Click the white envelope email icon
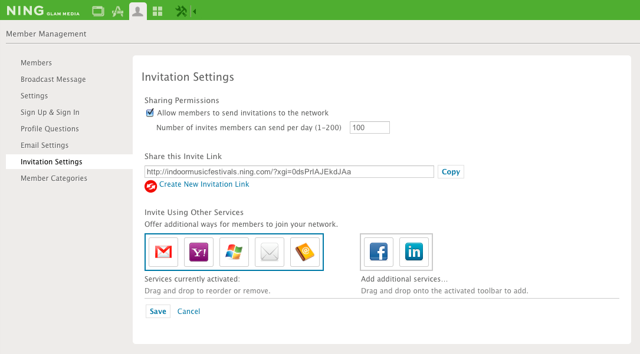The image size is (640, 354). (x=270, y=252)
